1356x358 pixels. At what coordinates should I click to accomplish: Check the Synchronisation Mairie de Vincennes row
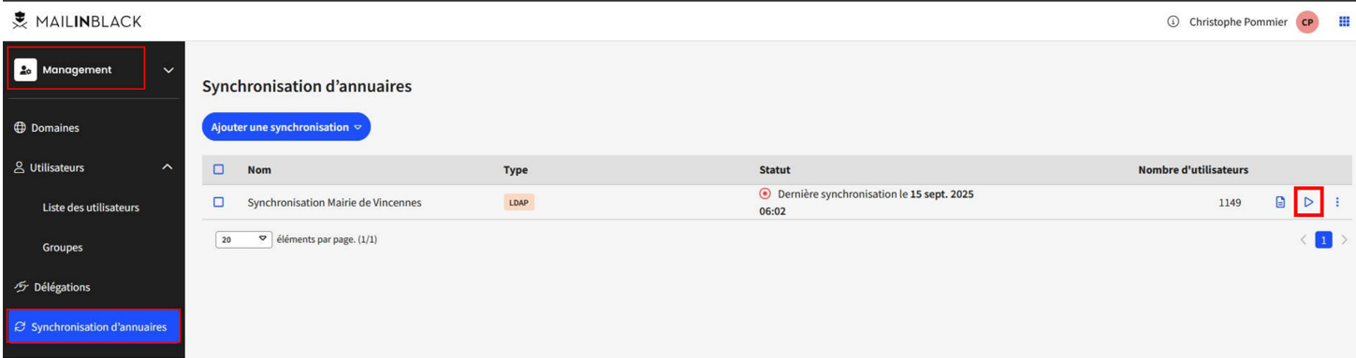tap(219, 202)
